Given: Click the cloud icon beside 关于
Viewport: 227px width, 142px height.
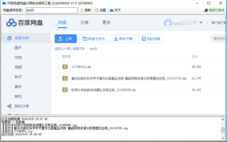Looking at the screenshot, I should [112, 10].
